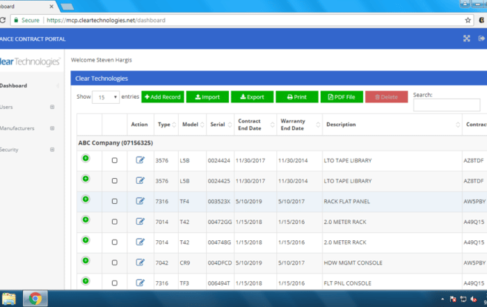Open the Users menu item
This screenshot has width=487, height=307.
6,107
